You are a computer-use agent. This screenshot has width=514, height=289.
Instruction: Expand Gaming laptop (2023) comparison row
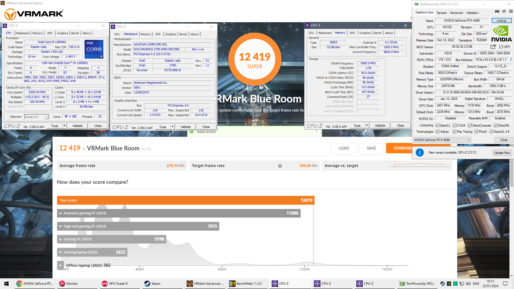pos(61,252)
